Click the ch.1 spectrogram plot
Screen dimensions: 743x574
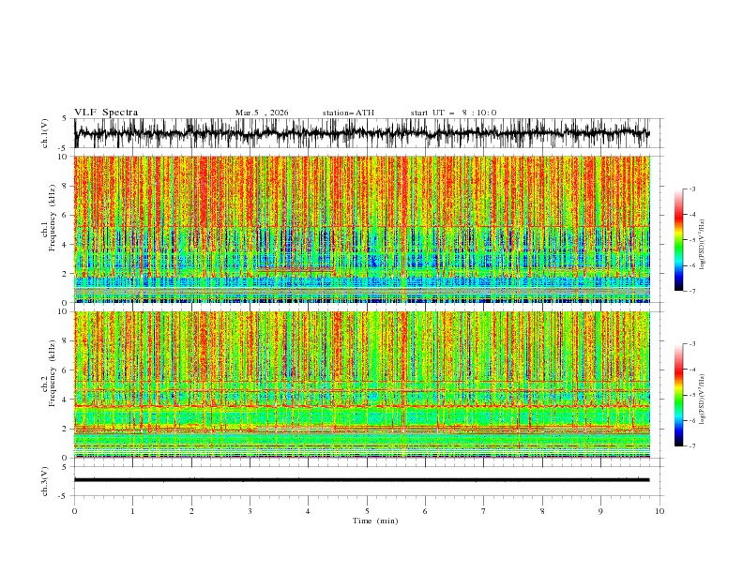[362, 229]
